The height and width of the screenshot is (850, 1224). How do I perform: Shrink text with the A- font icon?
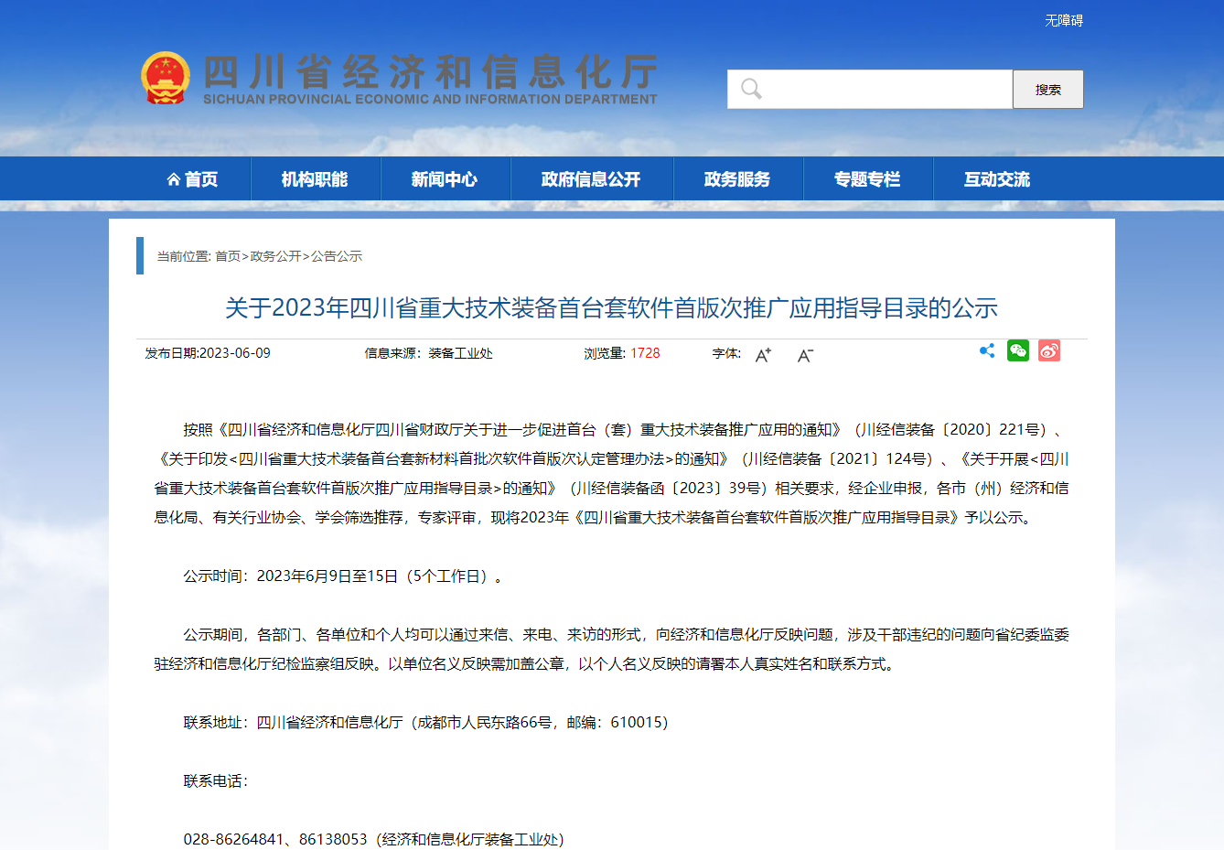pyautogui.click(x=805, y=356)
